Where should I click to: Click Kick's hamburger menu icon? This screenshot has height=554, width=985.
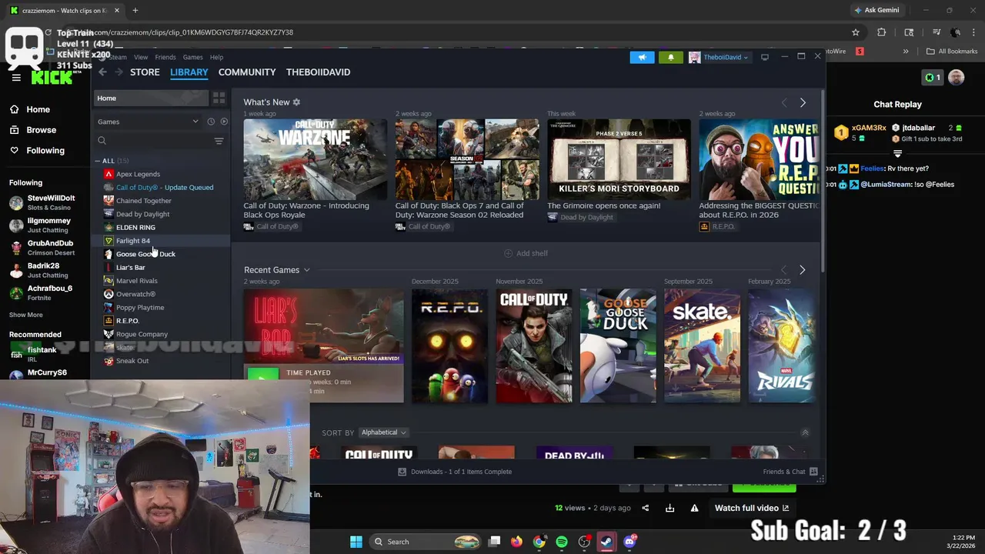[x=16, y=78]
